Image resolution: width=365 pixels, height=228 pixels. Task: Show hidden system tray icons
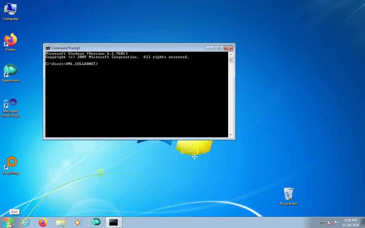coord(315,223)
